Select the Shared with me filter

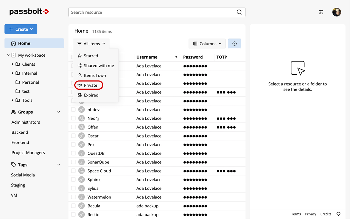point(96,66)
